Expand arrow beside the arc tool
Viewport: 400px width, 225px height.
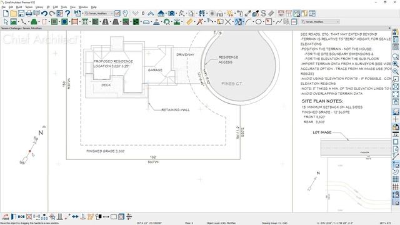(x=253, y=22)
